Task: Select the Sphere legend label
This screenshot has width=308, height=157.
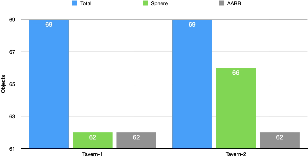Action: pyautogui.click(x=159, y=3)
